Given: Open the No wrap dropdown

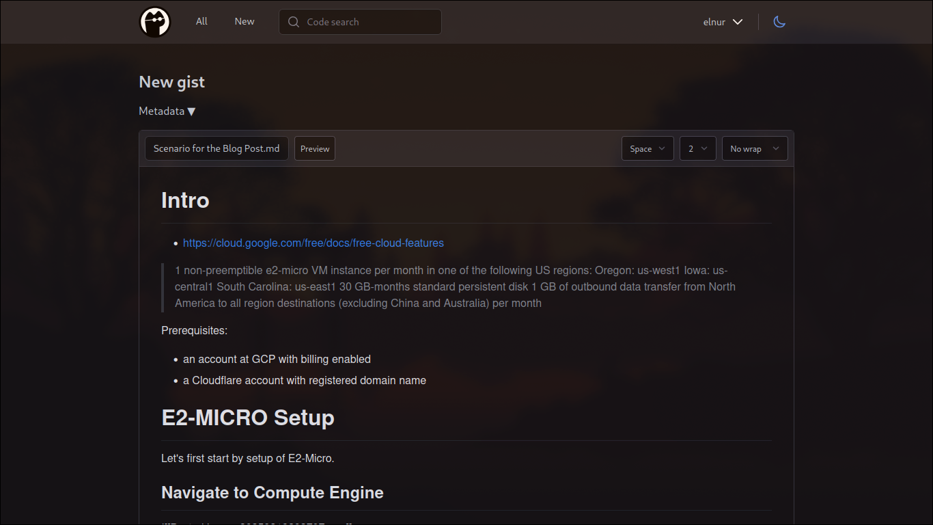Looking at the screenshot, I should pyautogui.click(x=754, y=148).
